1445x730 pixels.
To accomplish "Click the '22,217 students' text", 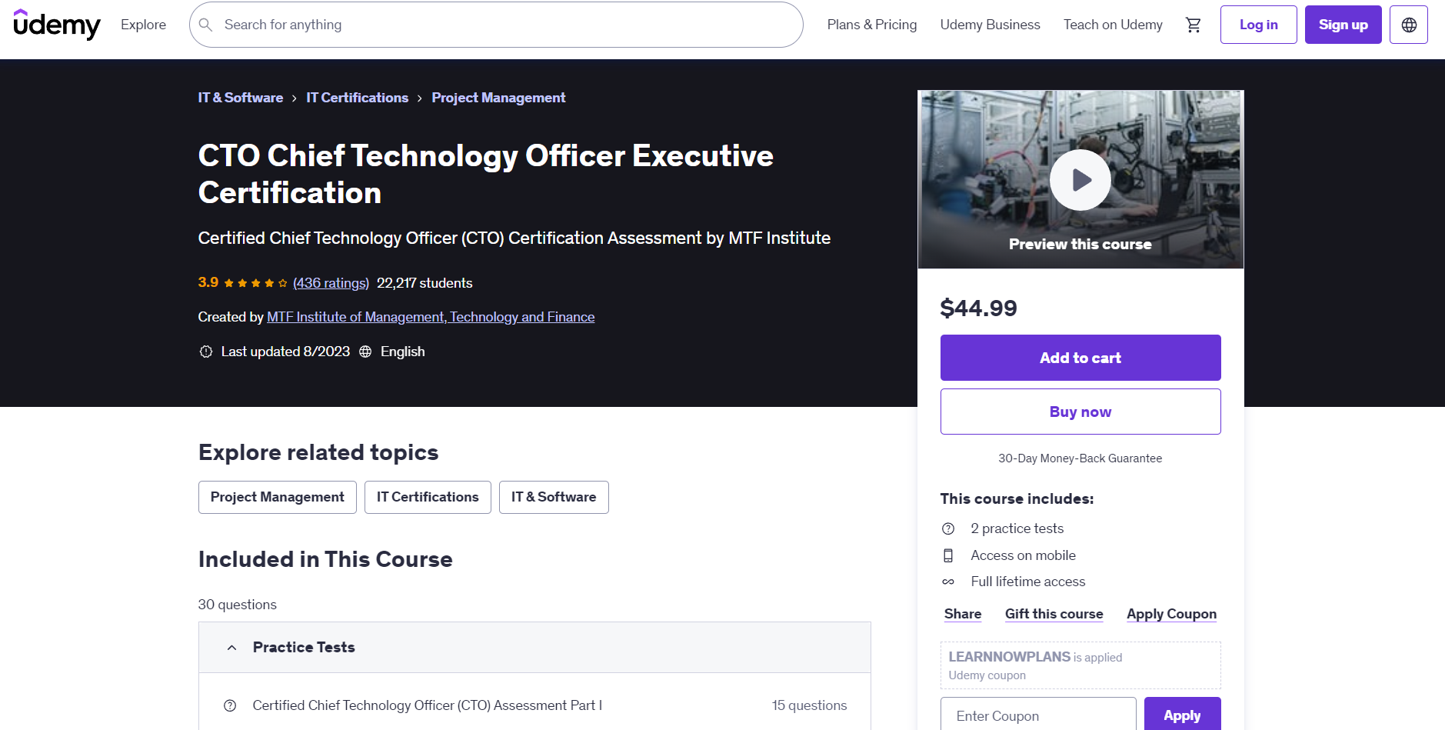I will click(x=425, y=283).
